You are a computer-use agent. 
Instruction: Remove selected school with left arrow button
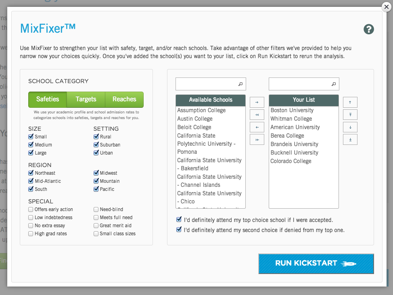[x=257, y=128]
